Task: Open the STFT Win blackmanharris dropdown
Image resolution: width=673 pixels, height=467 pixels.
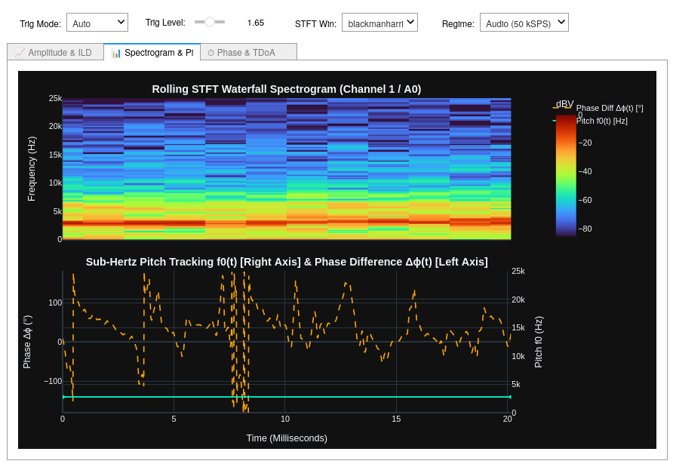Action: point(380,23)
